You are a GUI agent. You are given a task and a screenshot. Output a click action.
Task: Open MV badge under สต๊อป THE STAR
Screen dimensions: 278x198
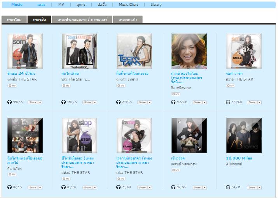[x=66, y=179]
